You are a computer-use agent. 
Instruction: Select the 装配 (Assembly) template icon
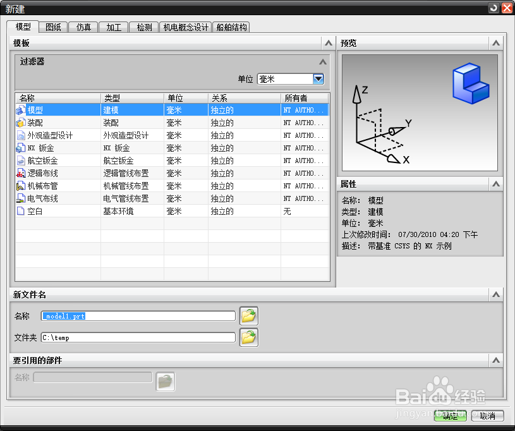(19, 123)
